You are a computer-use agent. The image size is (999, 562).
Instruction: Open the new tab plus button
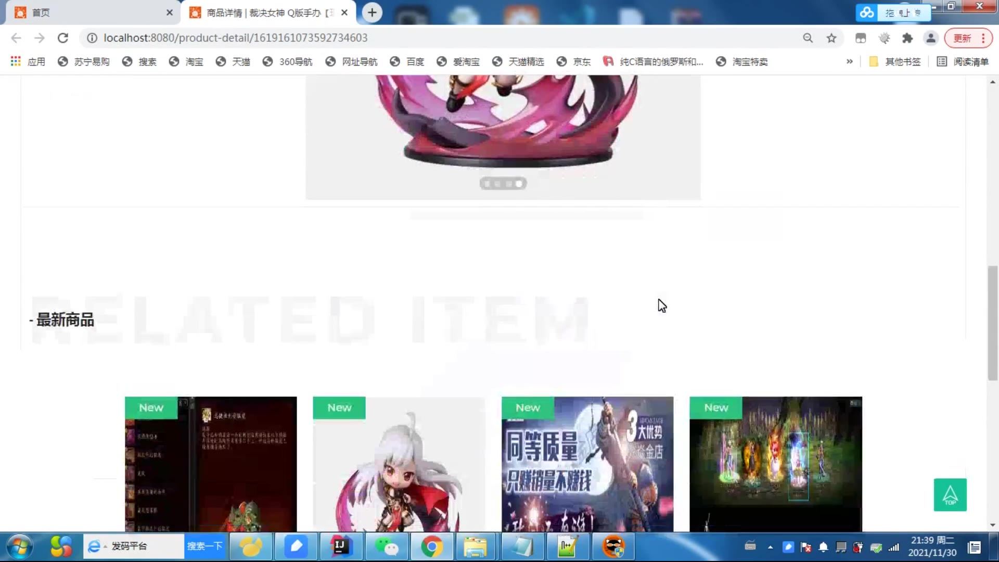point(372,12)
